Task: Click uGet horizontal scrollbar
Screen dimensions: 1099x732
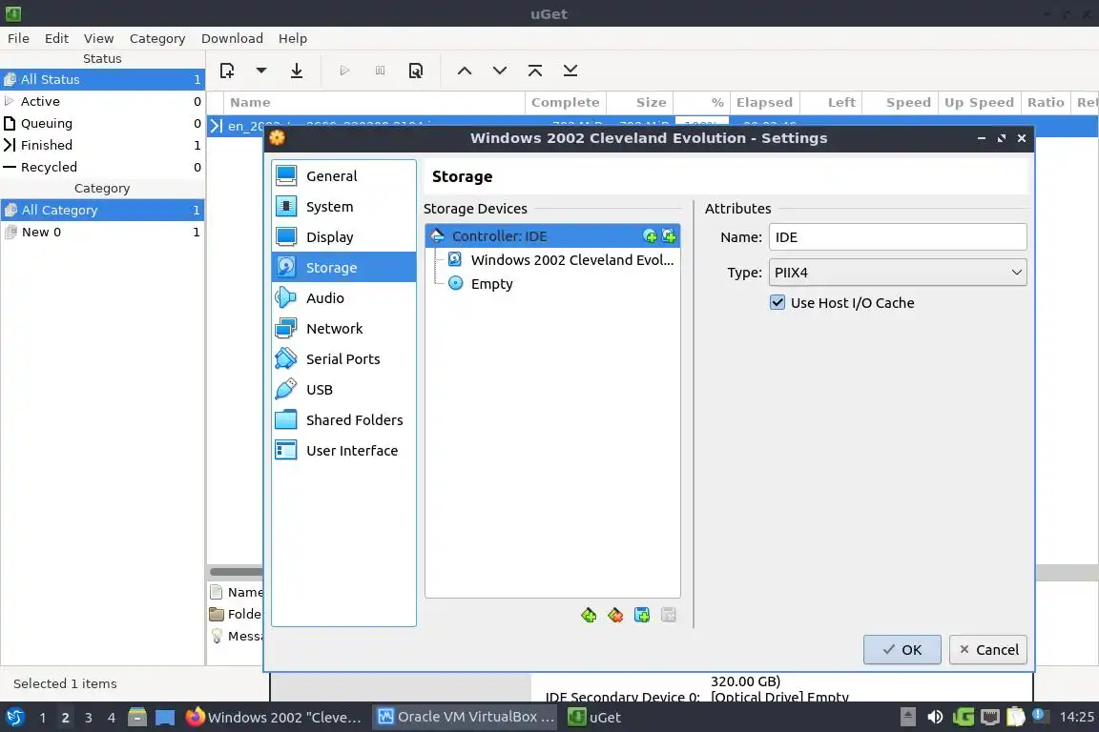Action: pos(236,572)
